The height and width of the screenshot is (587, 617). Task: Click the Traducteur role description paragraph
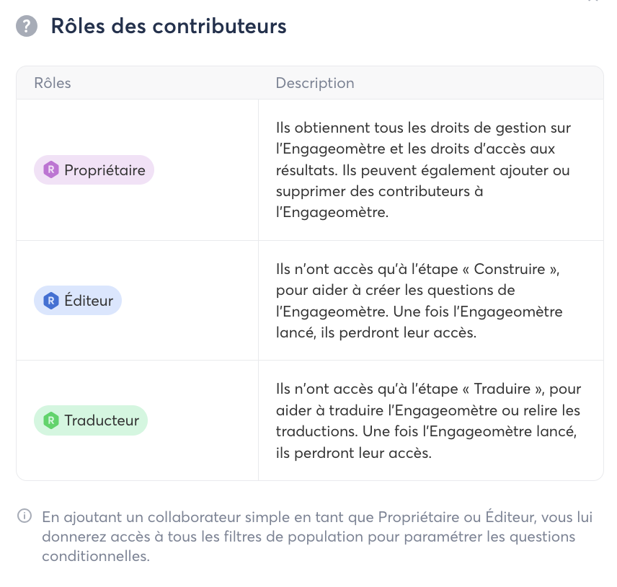[428, 421]
